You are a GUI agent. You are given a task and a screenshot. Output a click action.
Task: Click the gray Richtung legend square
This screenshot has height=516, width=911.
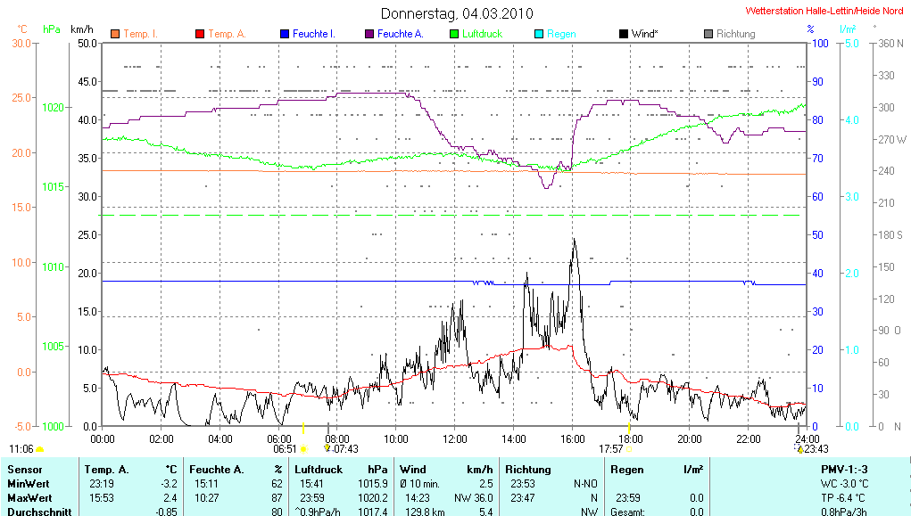point(708,34)
